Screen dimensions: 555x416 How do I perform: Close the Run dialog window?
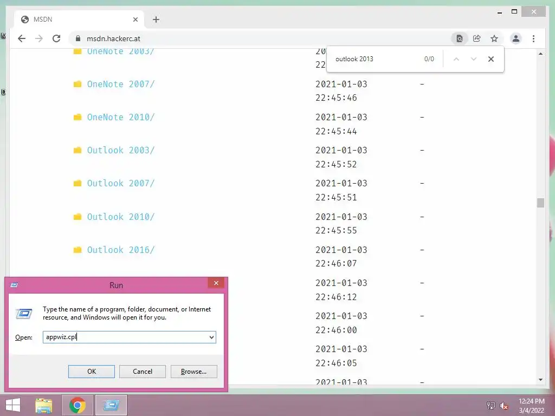216,283
